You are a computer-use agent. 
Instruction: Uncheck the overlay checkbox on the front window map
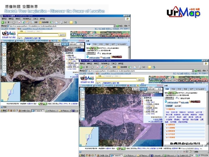point(145,92)
